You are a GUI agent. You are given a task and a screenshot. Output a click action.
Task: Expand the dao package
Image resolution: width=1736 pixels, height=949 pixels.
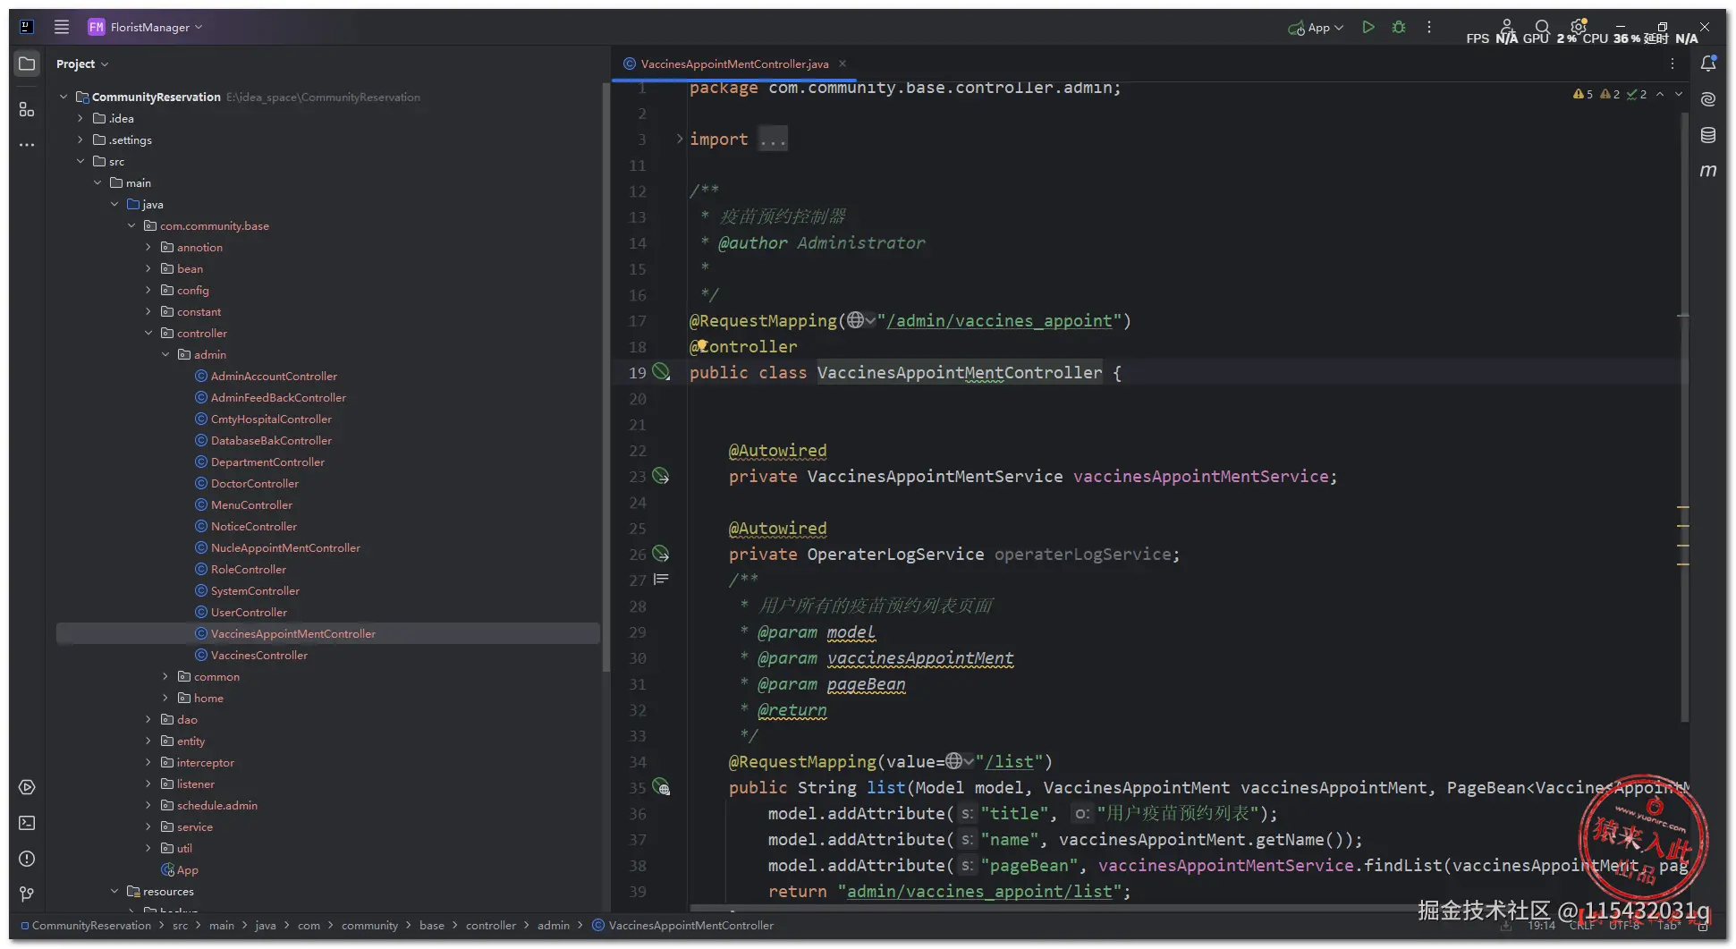[148, 719]
